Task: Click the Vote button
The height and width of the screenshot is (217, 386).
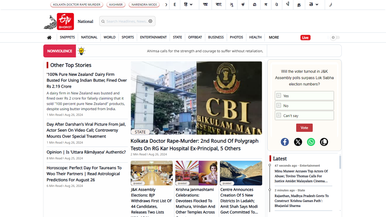Action: (304, 128)
